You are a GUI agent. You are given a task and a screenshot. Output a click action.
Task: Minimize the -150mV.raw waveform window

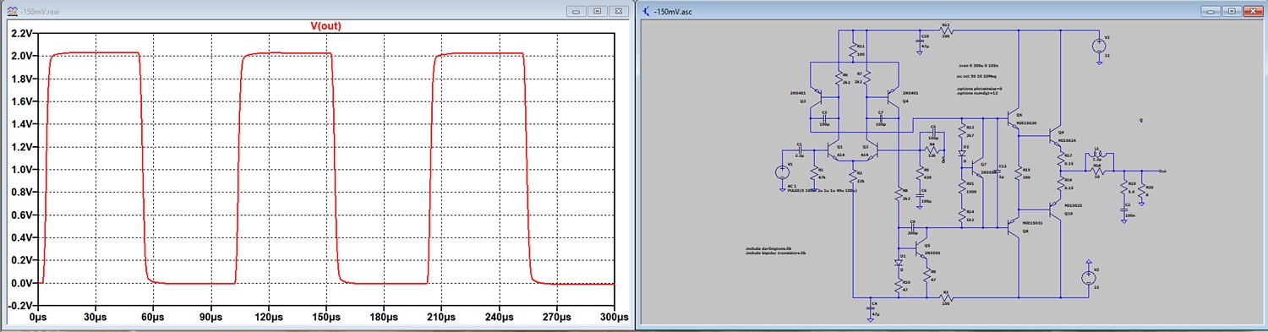577,10
